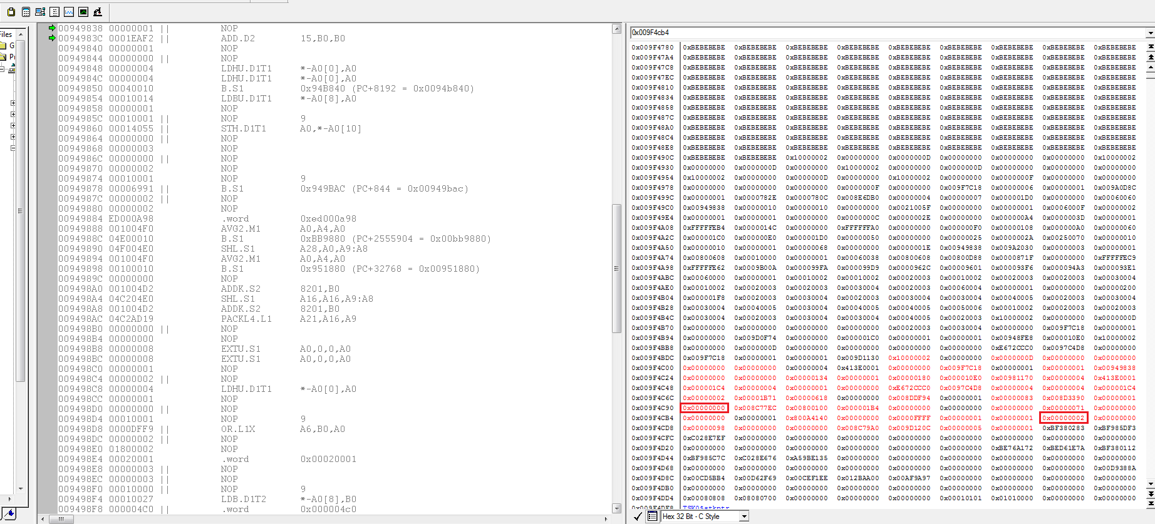
Task: Click branch target 0x951880 (PC+32768)
Action: tap(390, 269)
